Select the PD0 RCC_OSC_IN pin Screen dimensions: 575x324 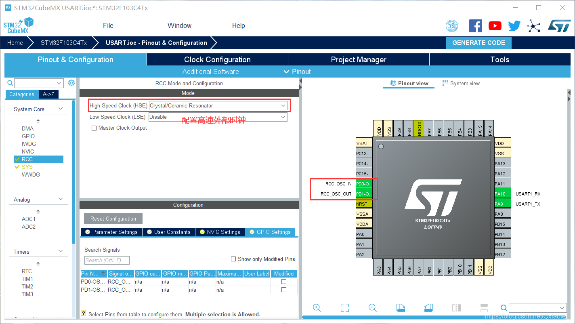(364, 183)
